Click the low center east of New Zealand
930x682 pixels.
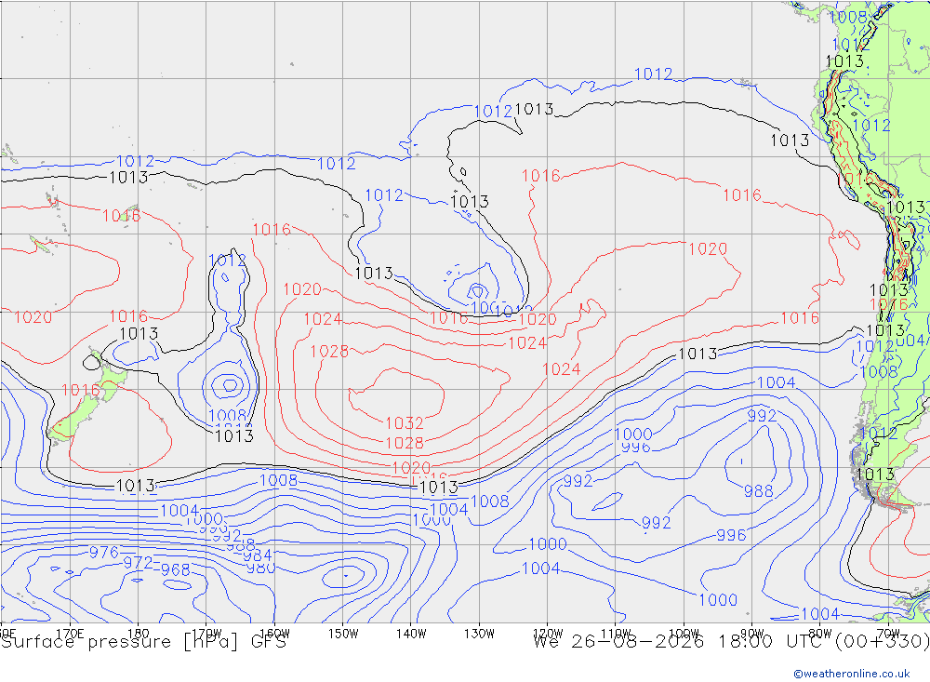point(230,385)
